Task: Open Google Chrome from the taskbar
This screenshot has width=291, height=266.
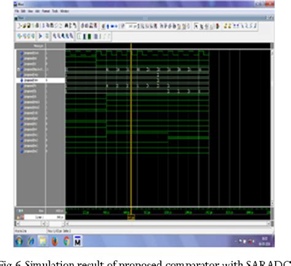Action: click(66, 241)
